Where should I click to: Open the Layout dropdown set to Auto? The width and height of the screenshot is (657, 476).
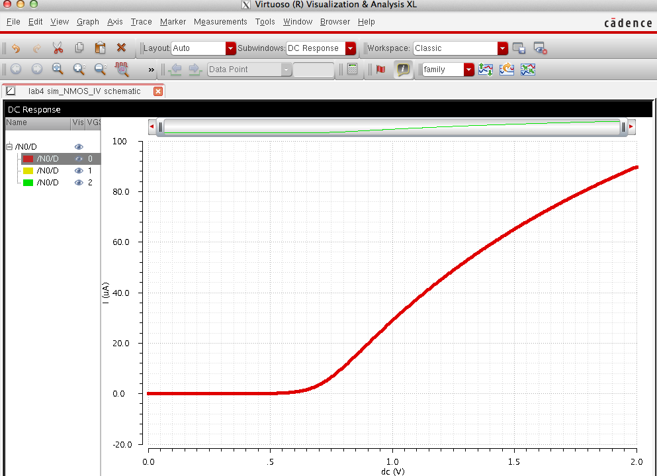[230, 48]
